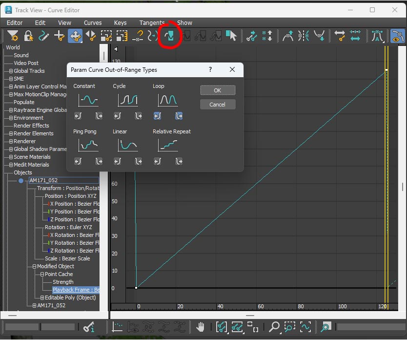Activate the Pan hand tool

[200, 326]
